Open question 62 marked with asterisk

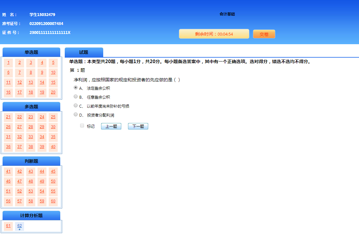pyautogui.click(x=19, y=226)
